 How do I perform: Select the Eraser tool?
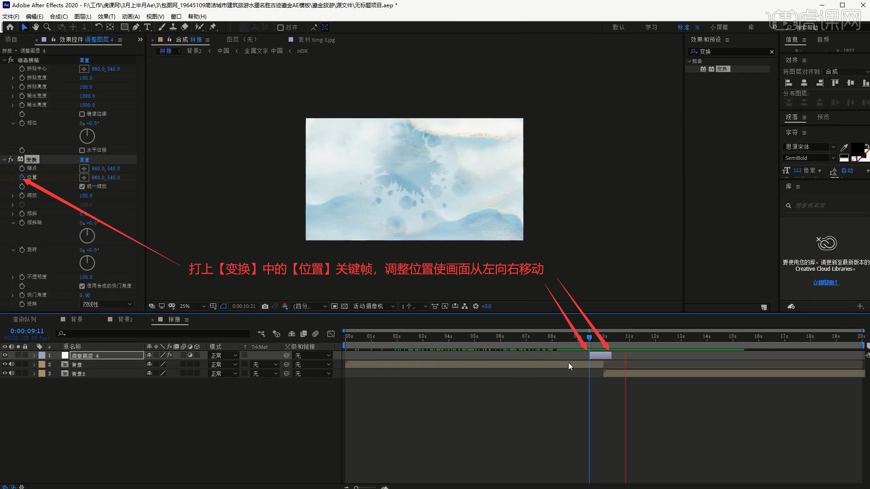click(x=184, y=27)
